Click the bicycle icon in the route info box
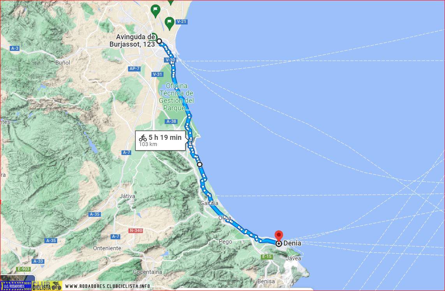The width and height of the screenshot is (445, 291). 143,138
